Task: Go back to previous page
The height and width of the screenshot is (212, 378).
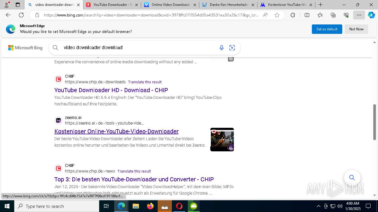Action: coord(8,15)
